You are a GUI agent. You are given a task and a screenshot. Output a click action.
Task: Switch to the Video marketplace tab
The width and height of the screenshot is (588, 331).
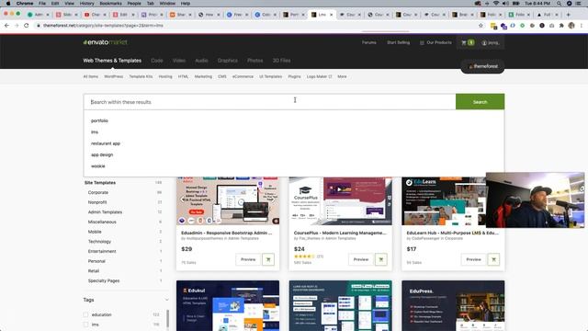pyautogui.click(x=179, y=61)
